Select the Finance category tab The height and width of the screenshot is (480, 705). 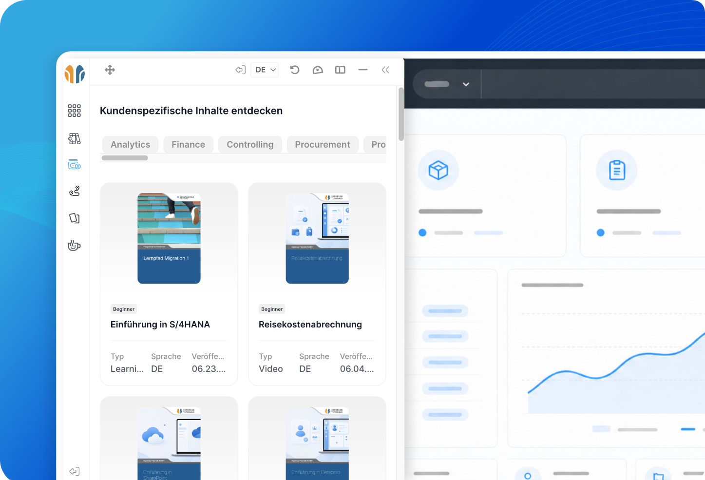pyautogui.click(x=188, y=144)
